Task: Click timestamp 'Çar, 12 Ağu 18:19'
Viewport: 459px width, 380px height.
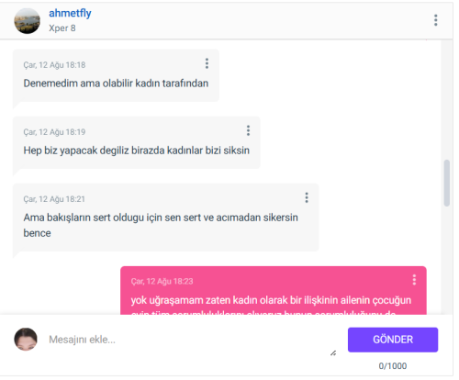Action: (x=54, y=132)
